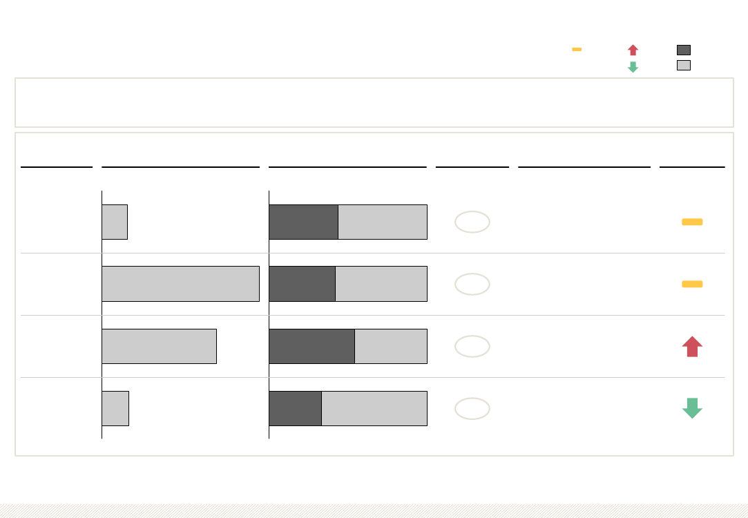Click dark stacked segment in the longest-bar row

303,284
